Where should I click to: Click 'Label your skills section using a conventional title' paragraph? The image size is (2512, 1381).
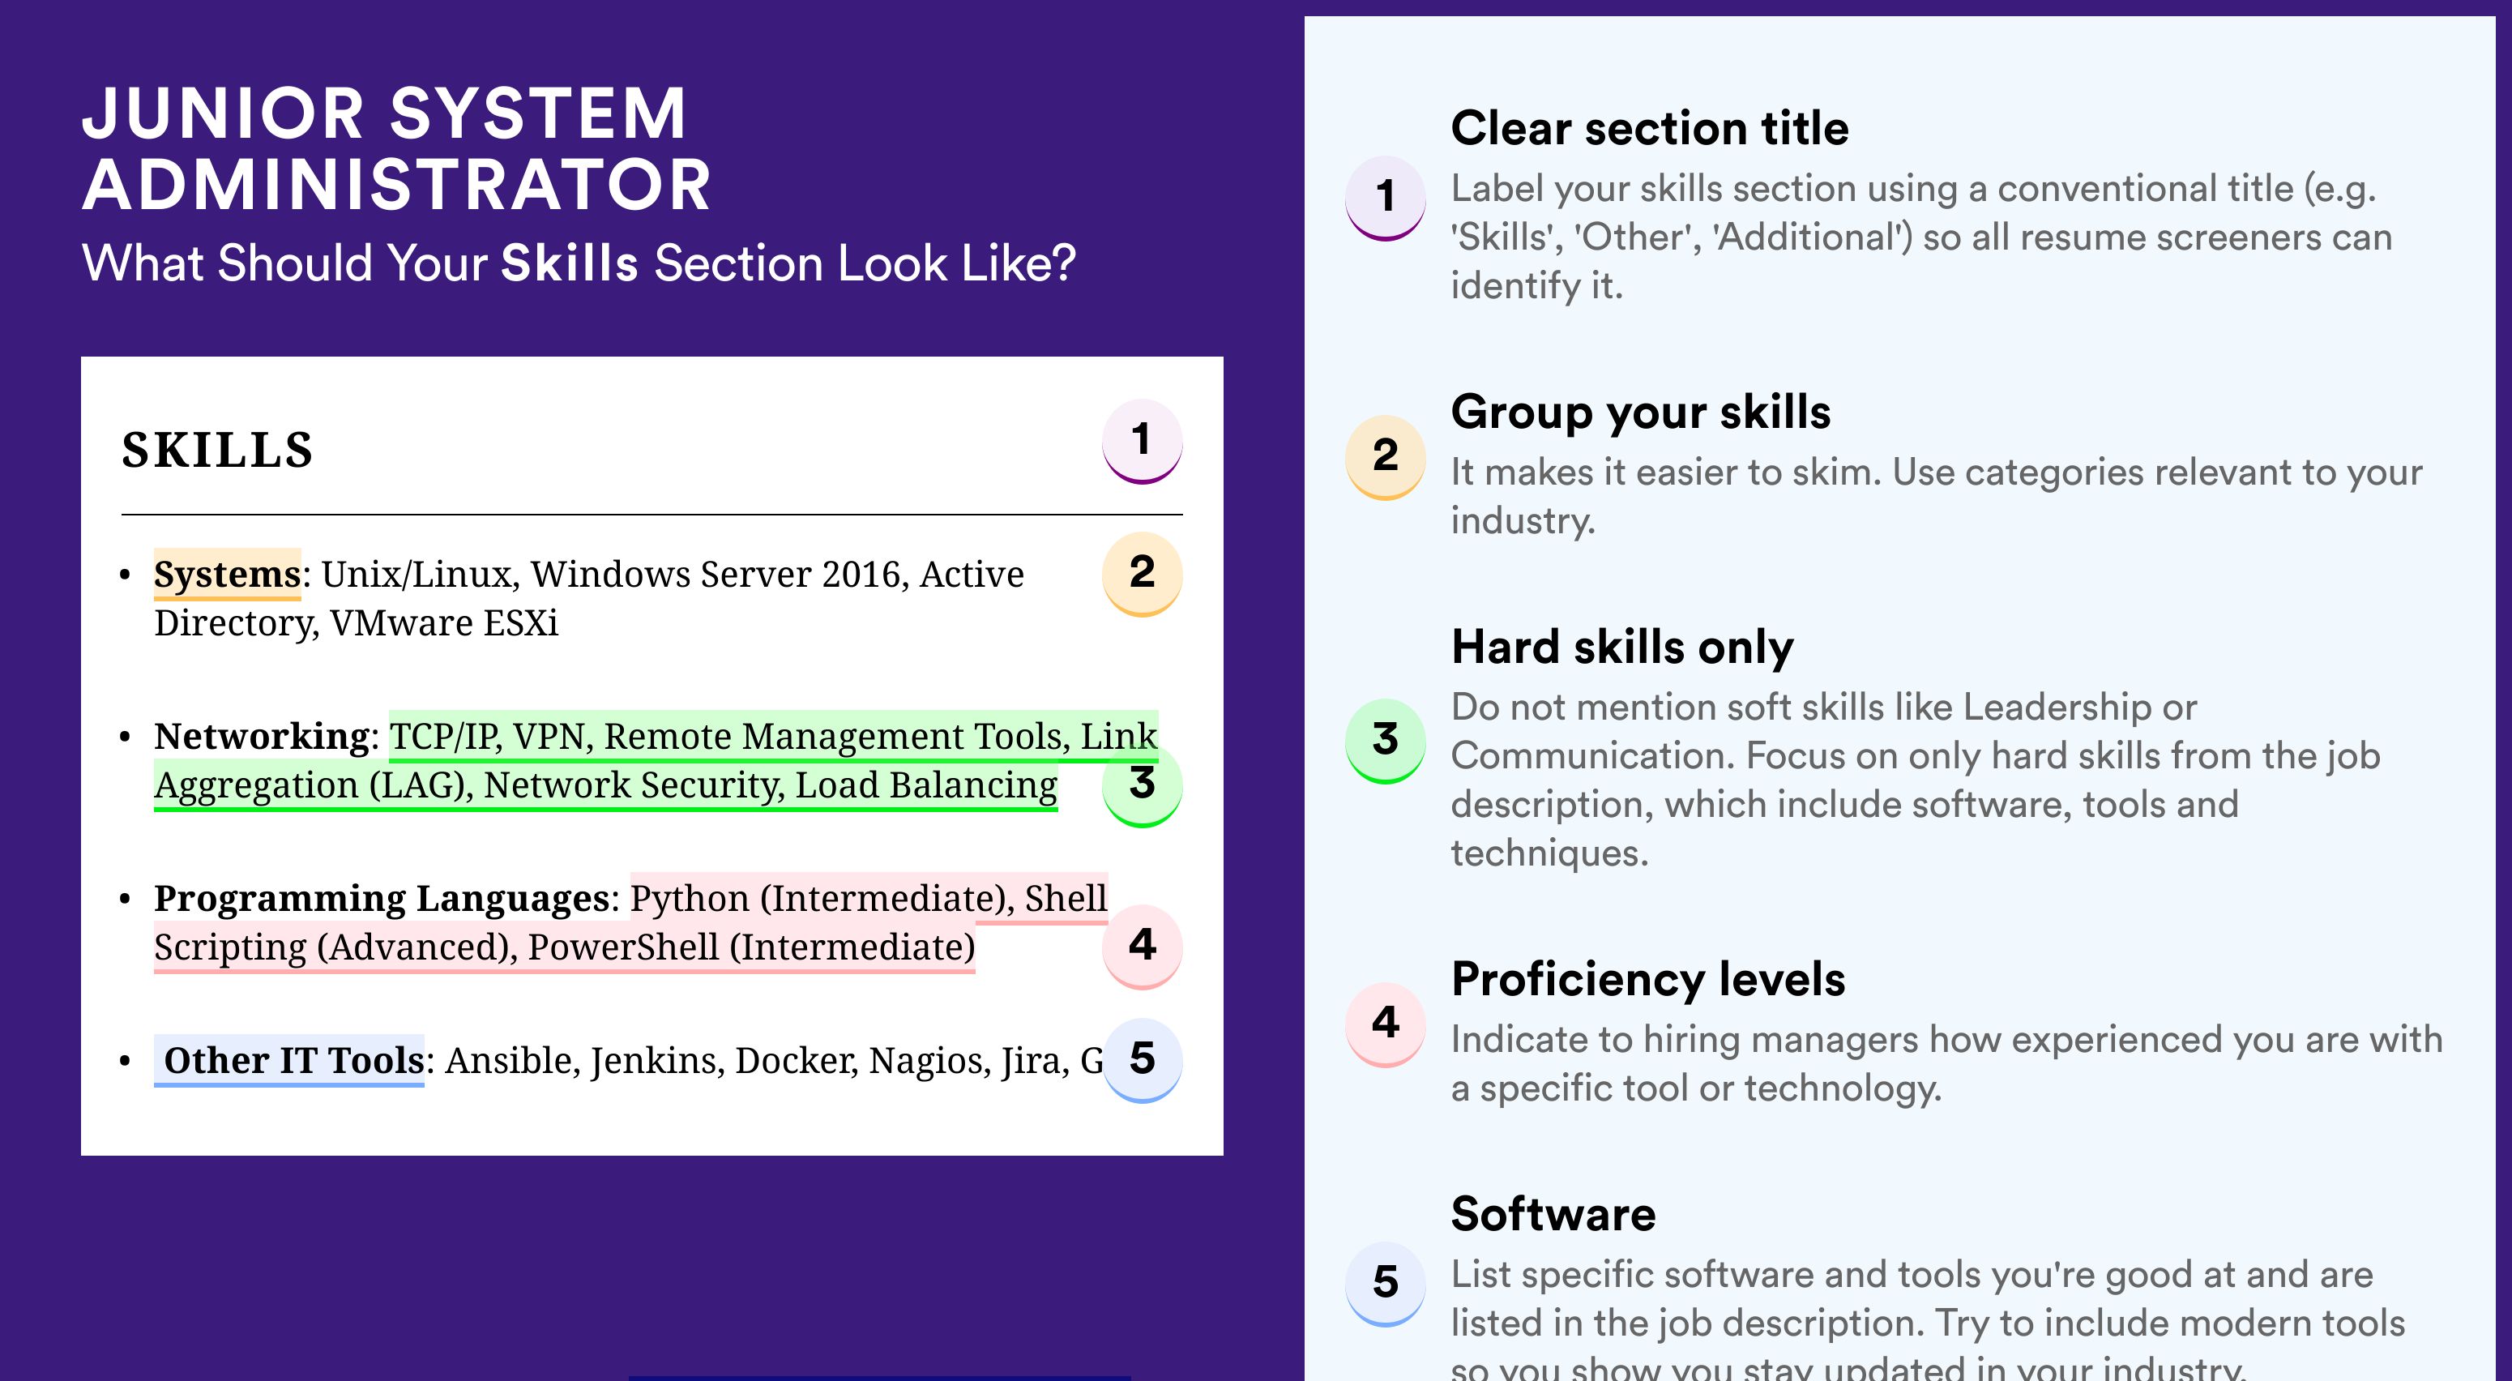point(1921,237)
